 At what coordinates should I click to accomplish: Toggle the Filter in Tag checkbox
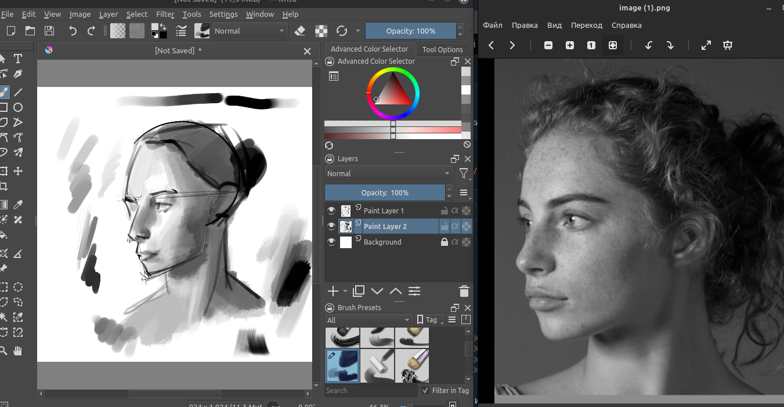(x=426, y=391)
